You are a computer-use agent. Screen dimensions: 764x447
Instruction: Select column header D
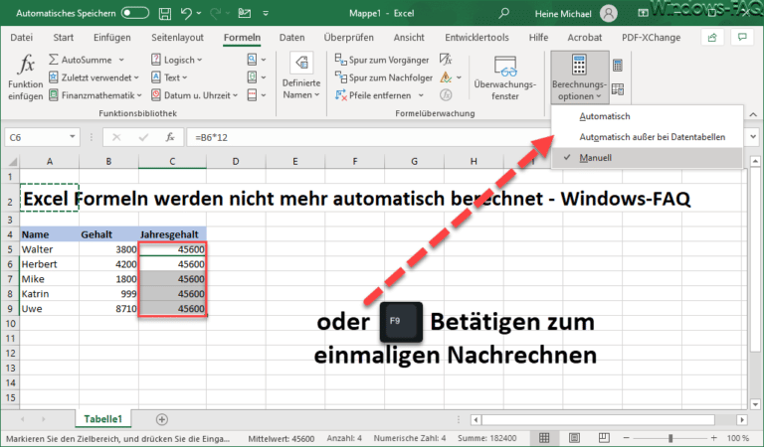click(x=236, y=162)
